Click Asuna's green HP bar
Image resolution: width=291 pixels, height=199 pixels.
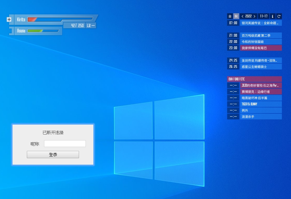(43, 31)
